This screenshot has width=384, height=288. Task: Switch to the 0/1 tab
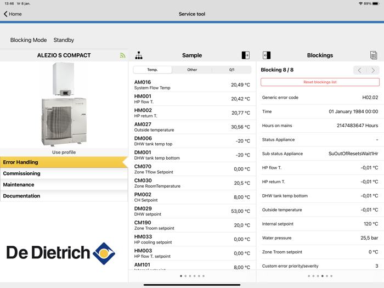[231, 70]
